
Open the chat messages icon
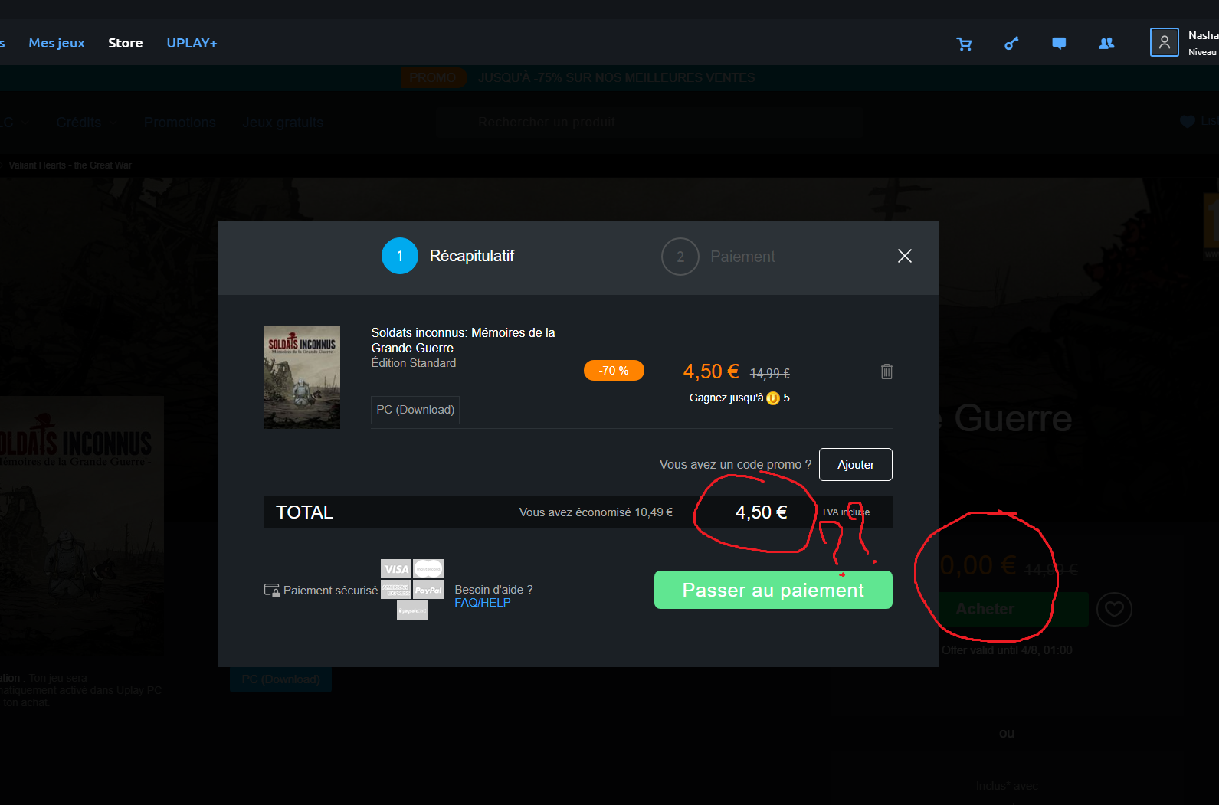click(x=1059, y=44)
